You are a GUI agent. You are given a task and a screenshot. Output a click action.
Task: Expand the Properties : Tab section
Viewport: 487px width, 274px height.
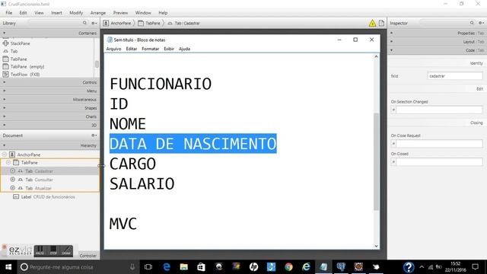438,33
